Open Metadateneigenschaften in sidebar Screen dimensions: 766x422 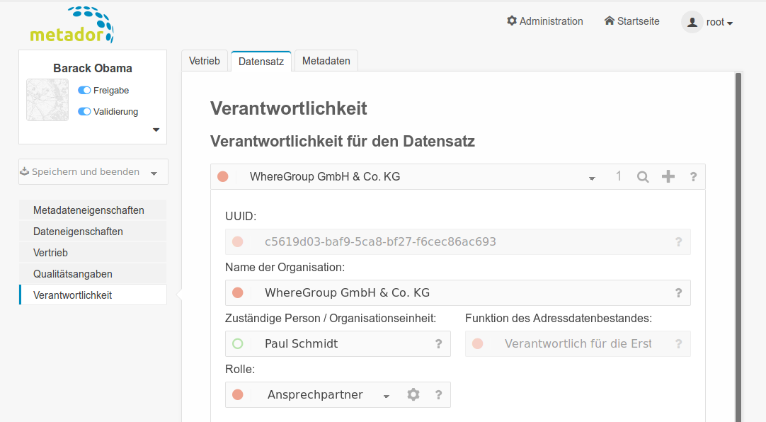[x=93, y=210]
